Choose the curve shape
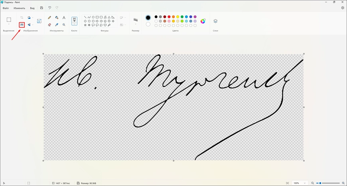 89,17
